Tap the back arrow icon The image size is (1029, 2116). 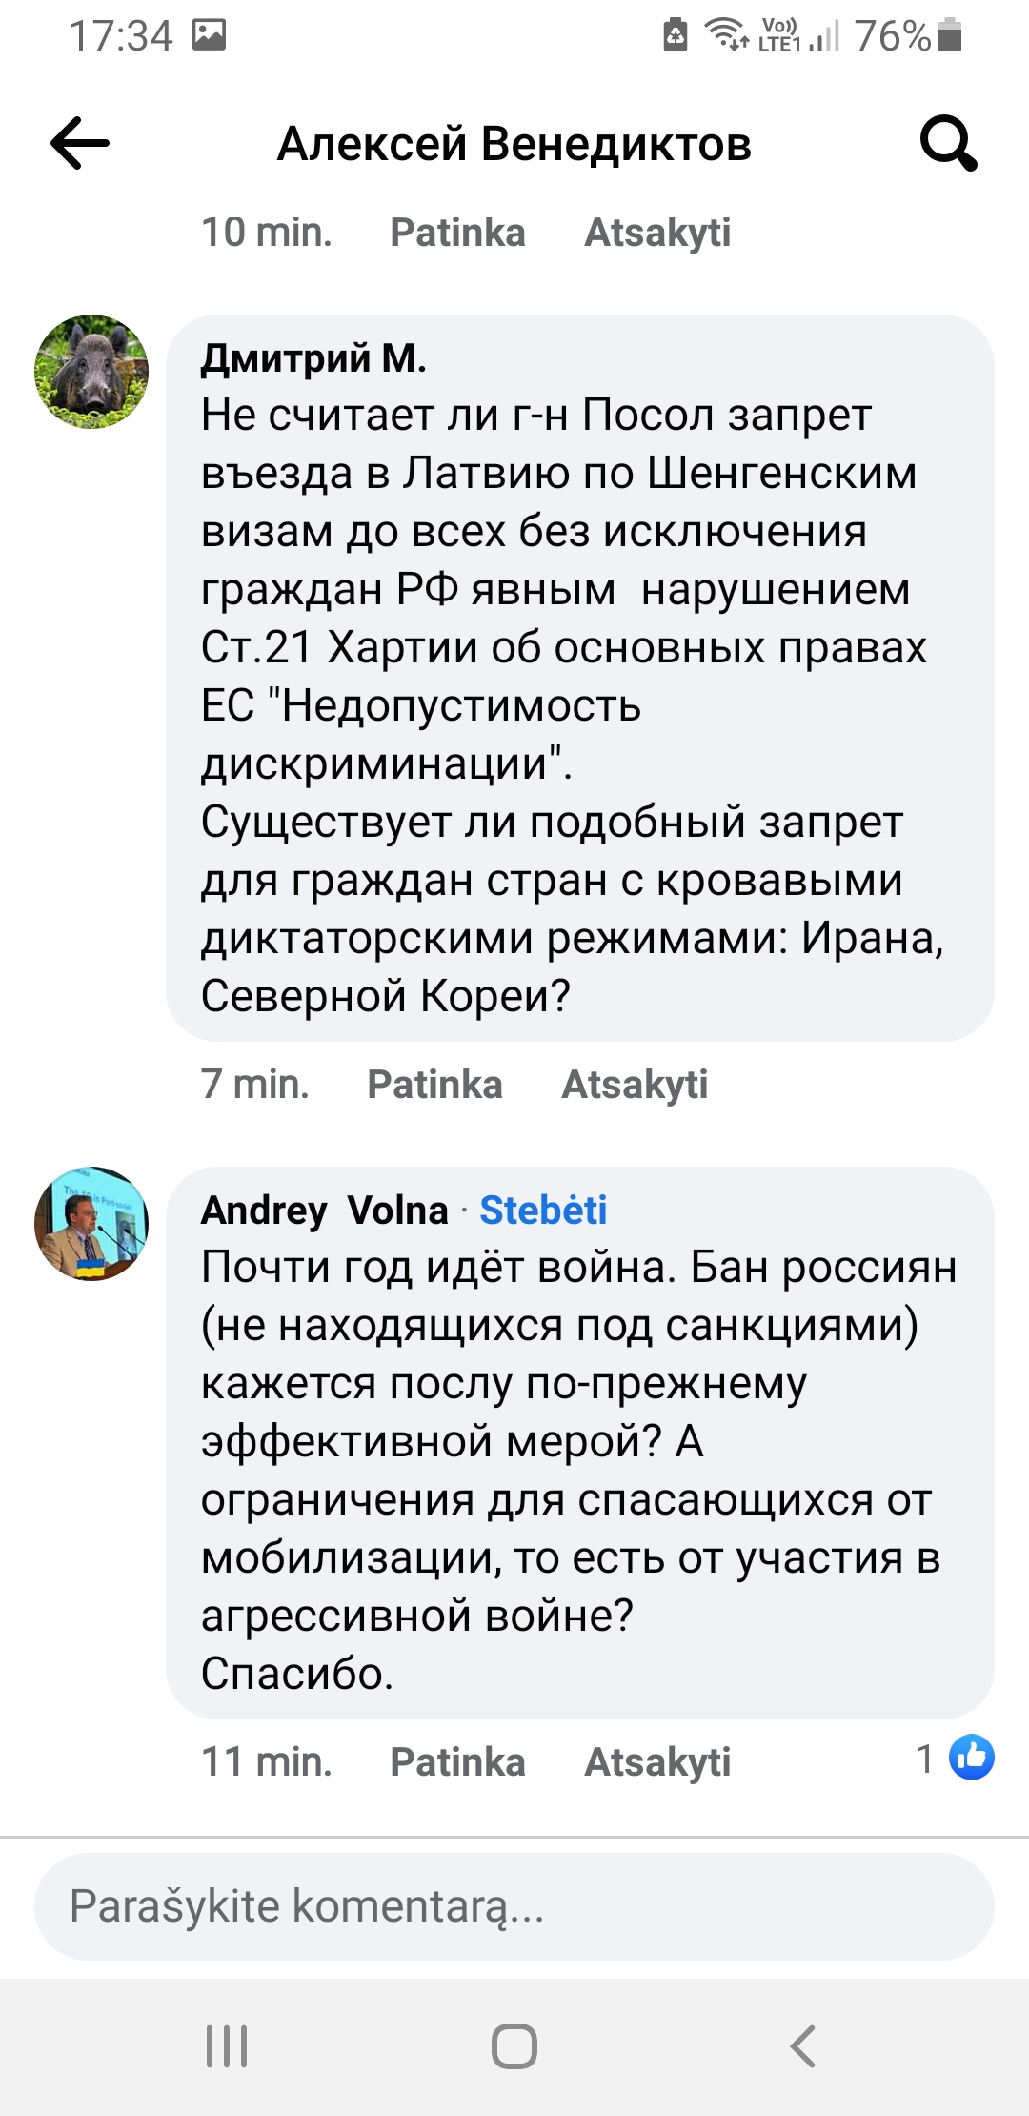pyautogui.click(x=80, y=143)
